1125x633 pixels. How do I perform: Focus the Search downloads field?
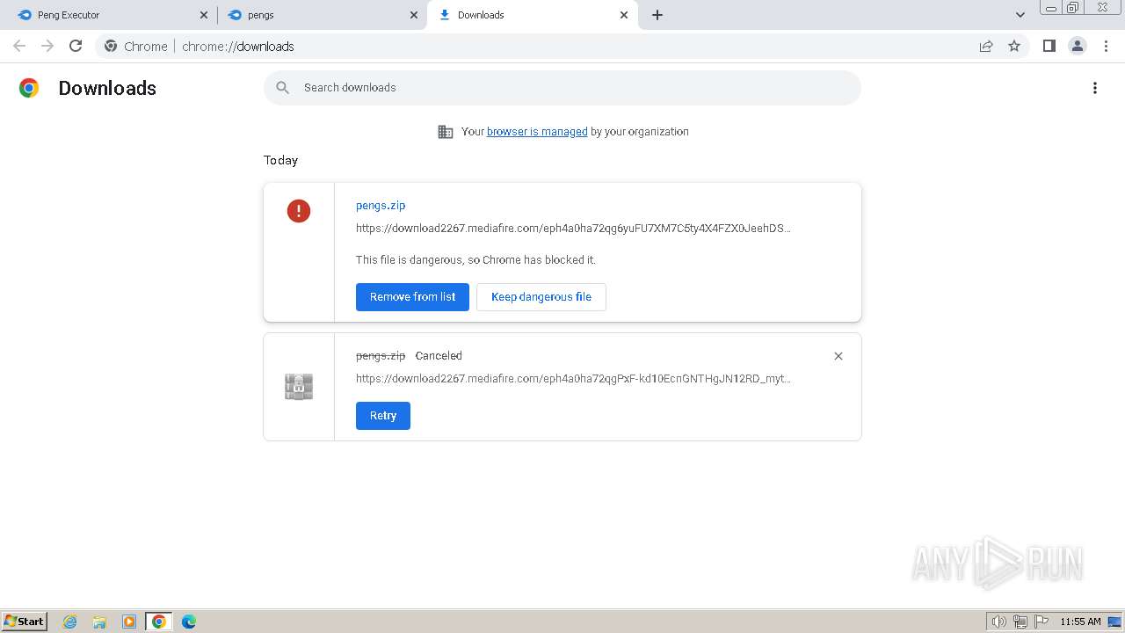pos(562,88)
